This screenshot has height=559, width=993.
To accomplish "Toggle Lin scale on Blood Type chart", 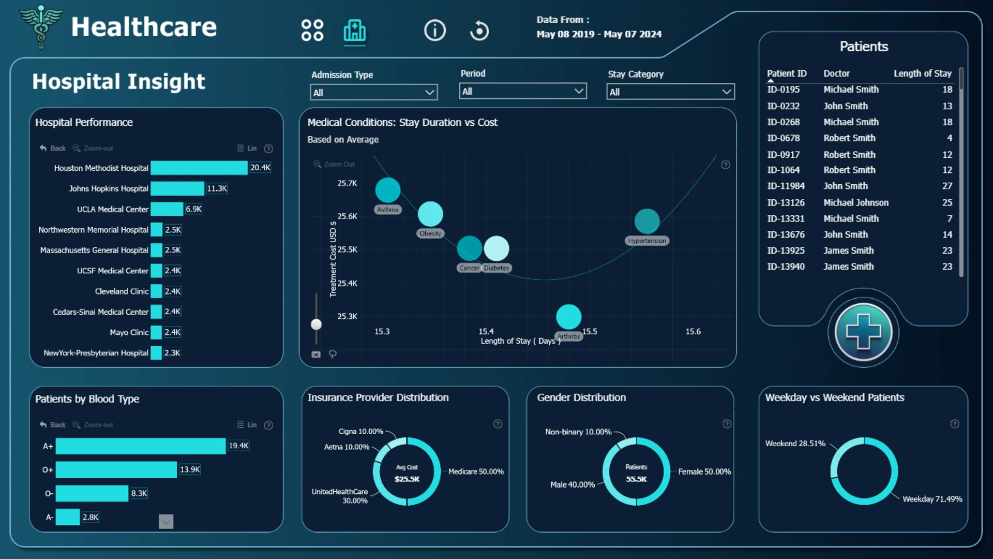I will 247,425.
